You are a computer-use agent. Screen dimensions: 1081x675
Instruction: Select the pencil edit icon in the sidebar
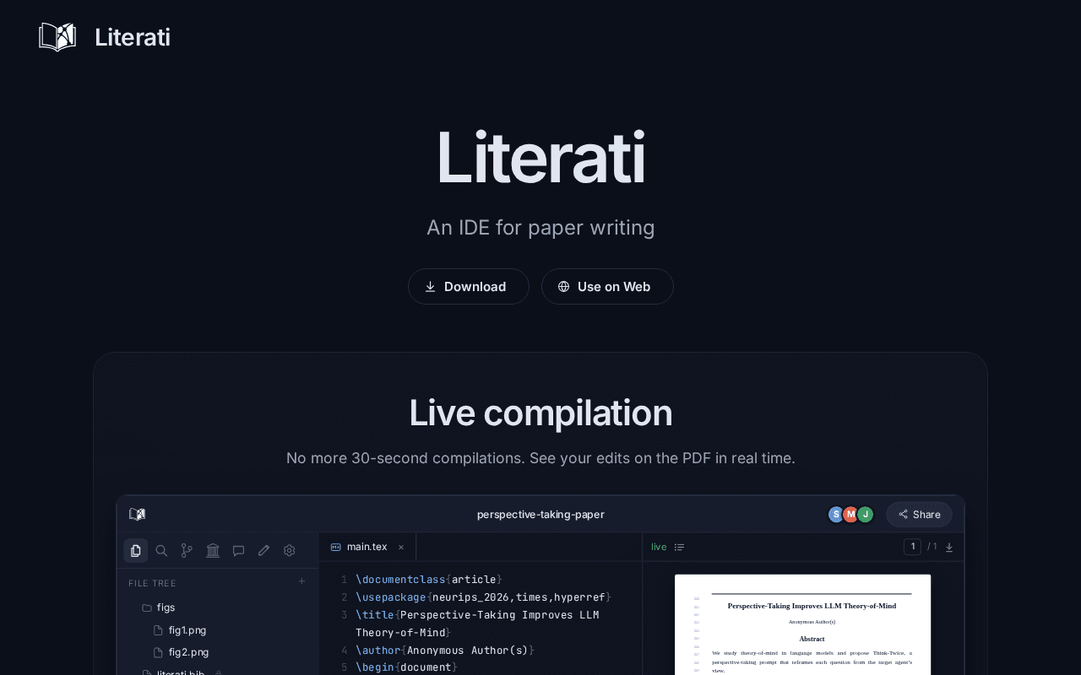[x=263, y=550]
